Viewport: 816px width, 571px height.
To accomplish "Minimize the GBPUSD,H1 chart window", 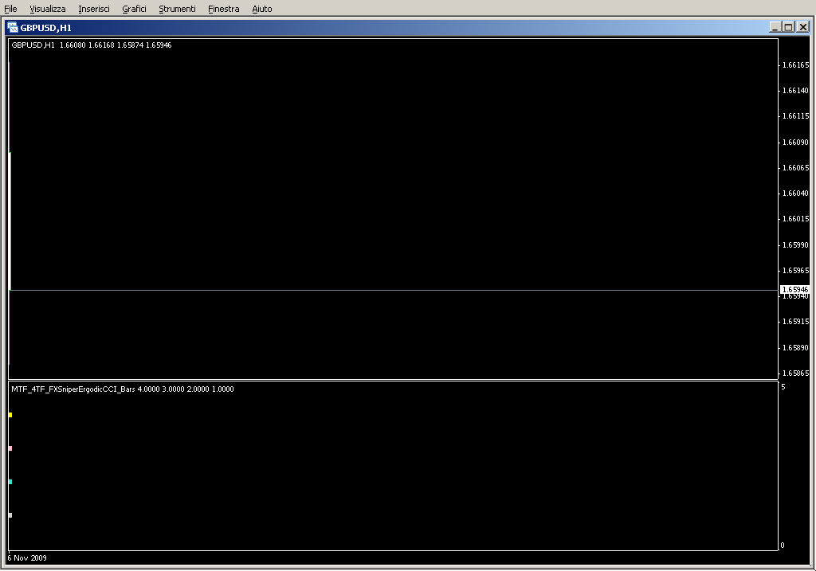I will [775, 27].
